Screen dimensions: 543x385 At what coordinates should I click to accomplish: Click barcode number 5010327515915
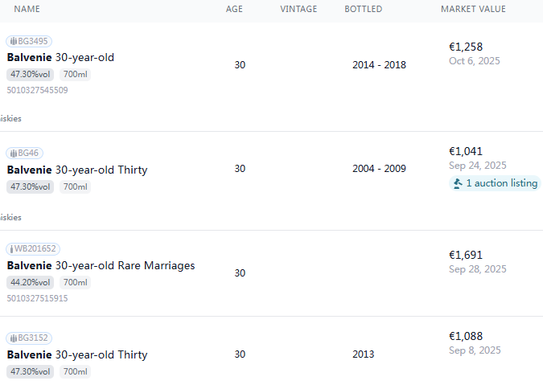coord(37,298)
